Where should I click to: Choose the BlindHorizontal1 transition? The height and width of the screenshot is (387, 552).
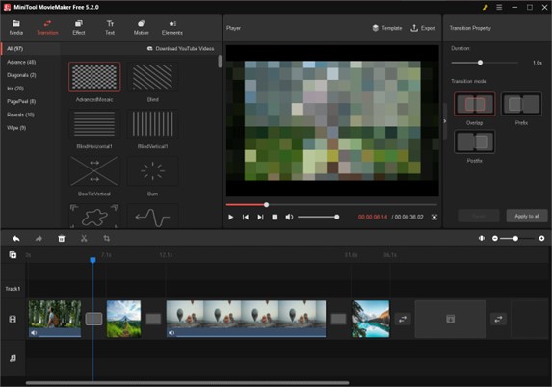pos(94,124)
